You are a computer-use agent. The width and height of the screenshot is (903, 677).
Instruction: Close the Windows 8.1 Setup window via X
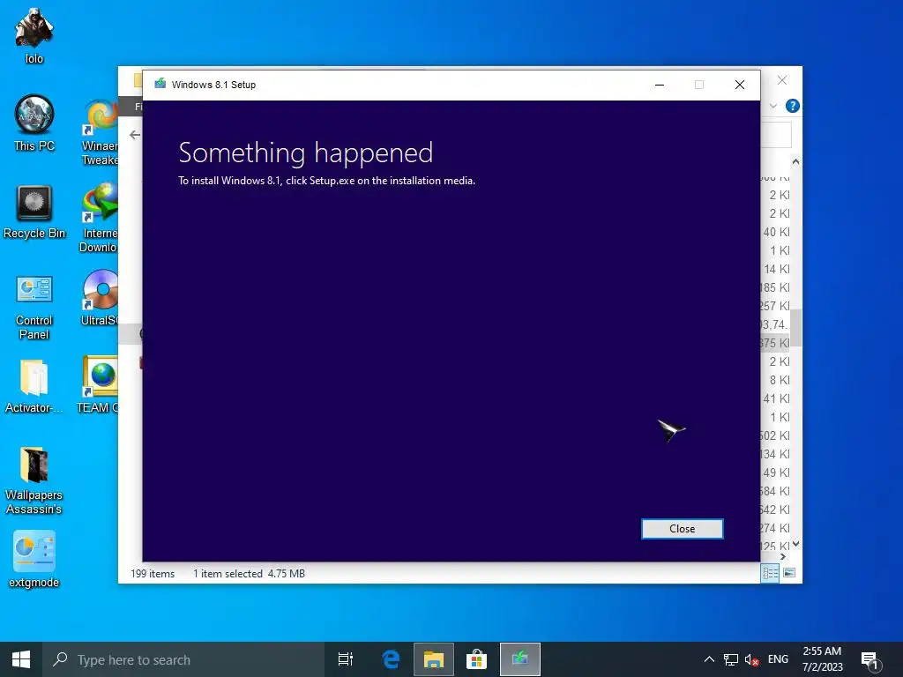740,85
